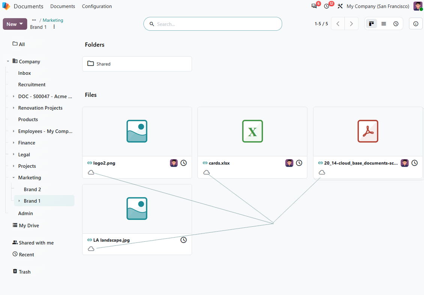Open Recent documents
Image resolution: width=424 pixels, height=295 pixels.
pos(23,254)
